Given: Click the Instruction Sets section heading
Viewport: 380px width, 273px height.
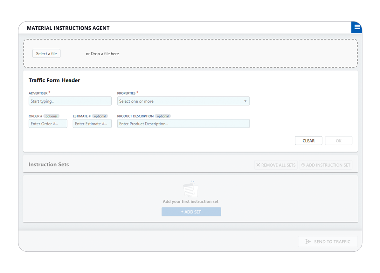Looking at the screenshot, I should [x=49, y=165].
